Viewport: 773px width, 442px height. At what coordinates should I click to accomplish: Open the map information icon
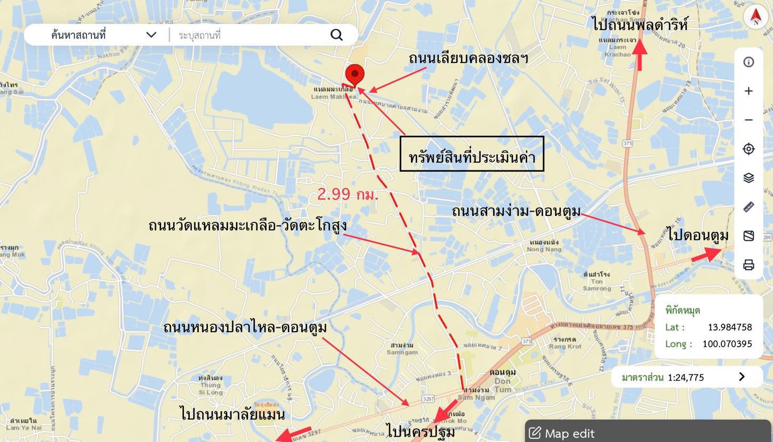(x=748, y=62)
